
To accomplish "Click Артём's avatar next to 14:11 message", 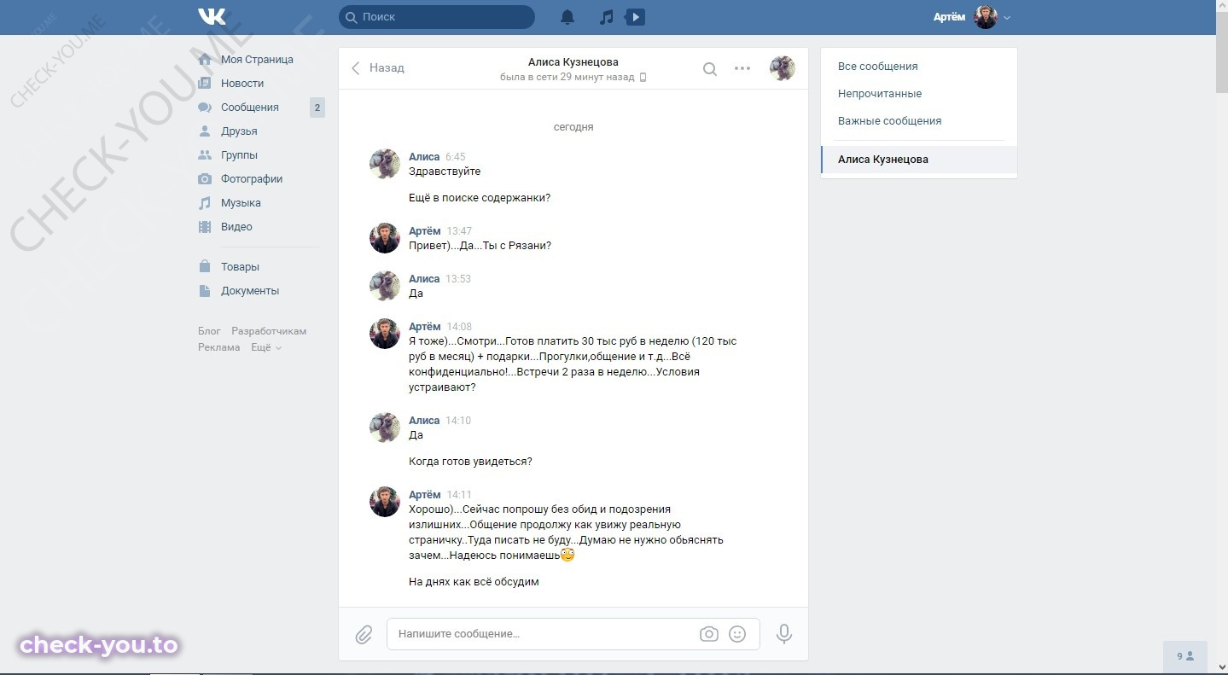I will 385,502.
